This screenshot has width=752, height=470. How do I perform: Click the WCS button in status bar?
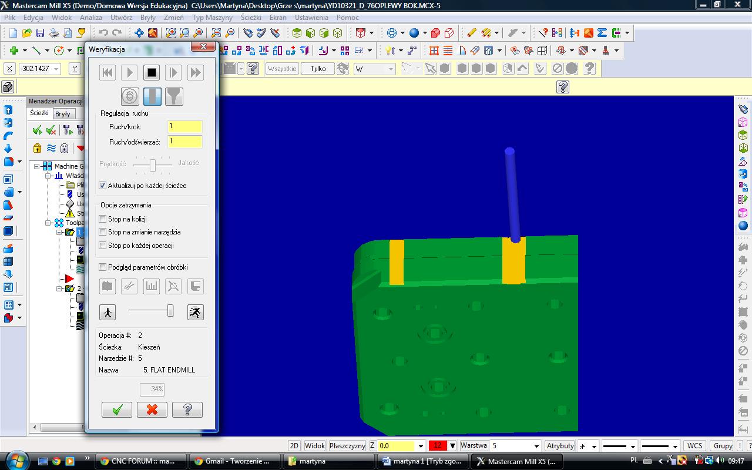pyautogui.click(x=695, y=446)
